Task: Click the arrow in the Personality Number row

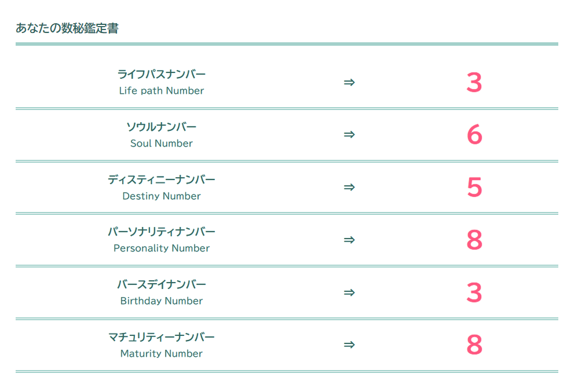Action: 349,240
